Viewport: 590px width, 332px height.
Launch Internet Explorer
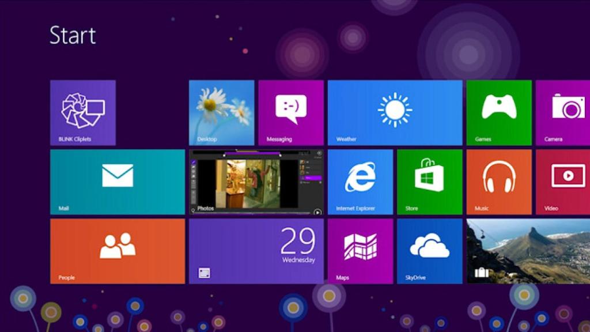[359, 182]
